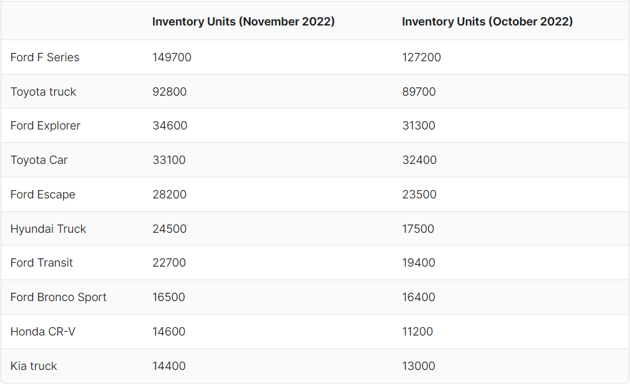Viewport: 630px width, 384px height.
Task: Select the 17500 Hyundai Truck October cell
Action: point(418,229)
